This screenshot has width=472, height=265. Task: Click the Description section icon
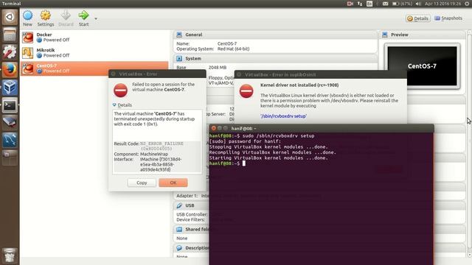coord(179,248)
